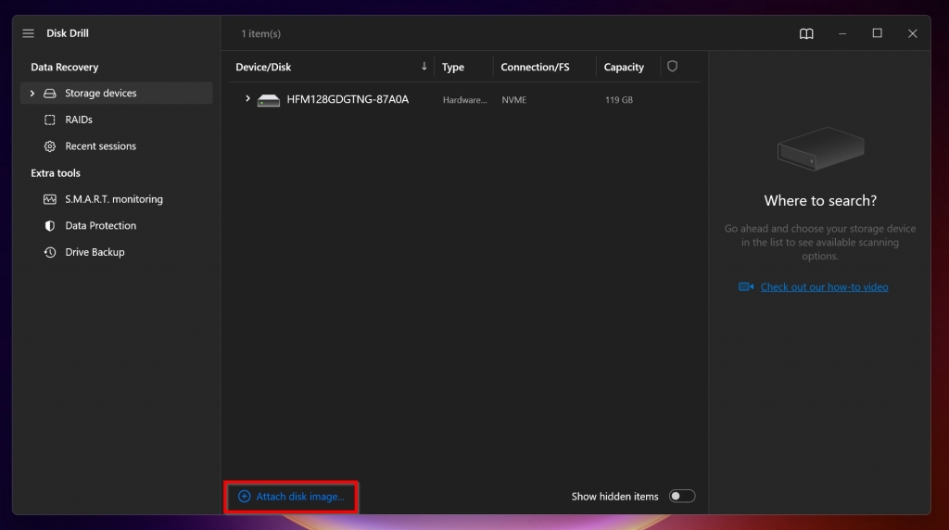Expand the Storage devices sidebar chevron
The width and height of the screenshot is (949, 530).
[32, 94]
